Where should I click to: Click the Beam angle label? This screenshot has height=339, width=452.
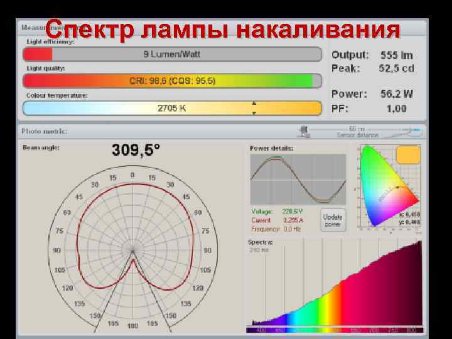pos(41,148)
